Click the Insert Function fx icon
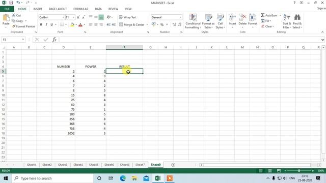Viewport: 326px width, 183px height. 55,40
